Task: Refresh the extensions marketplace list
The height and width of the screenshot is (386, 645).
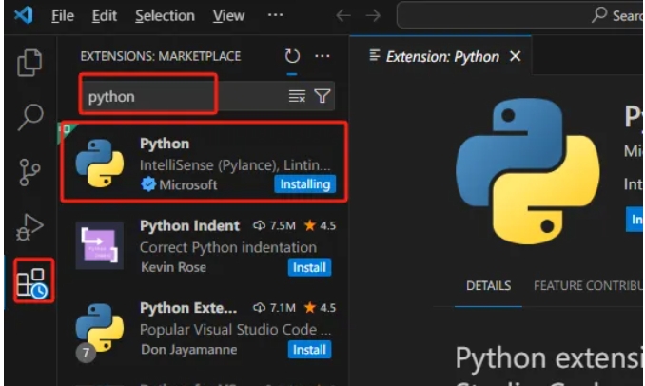Action: pos(292,57)
